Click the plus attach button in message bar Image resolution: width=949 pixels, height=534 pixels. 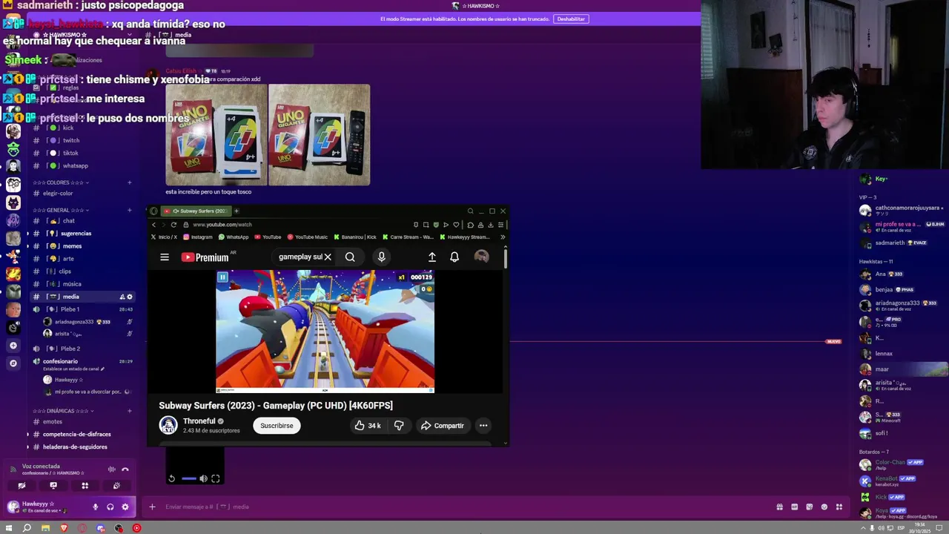(152, 507)
